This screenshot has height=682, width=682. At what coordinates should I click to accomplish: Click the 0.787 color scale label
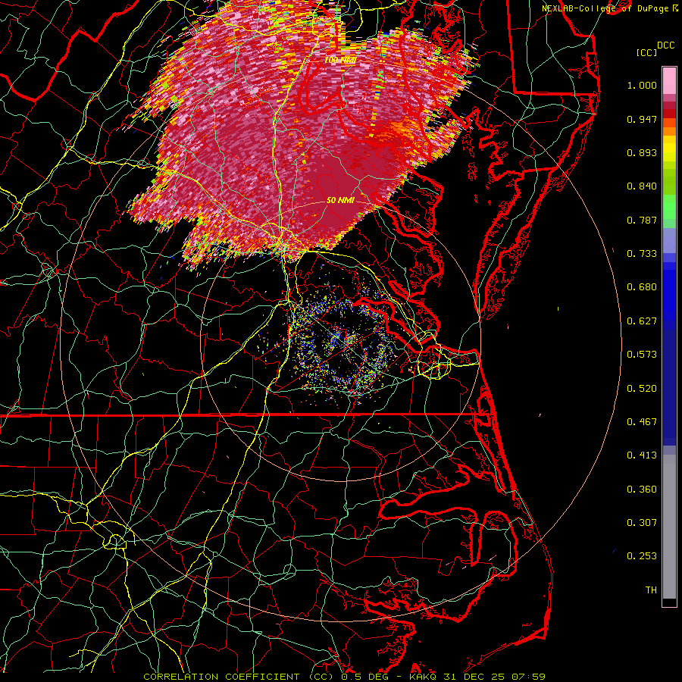pos(642,220)
